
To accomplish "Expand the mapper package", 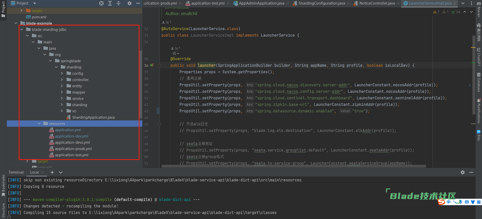I will click(62, 92).
